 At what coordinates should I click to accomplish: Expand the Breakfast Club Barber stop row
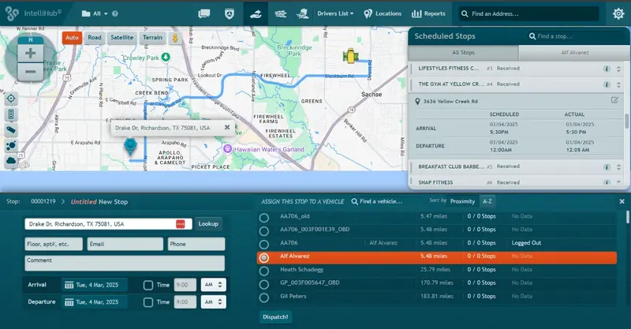click(x=517, y=166)
